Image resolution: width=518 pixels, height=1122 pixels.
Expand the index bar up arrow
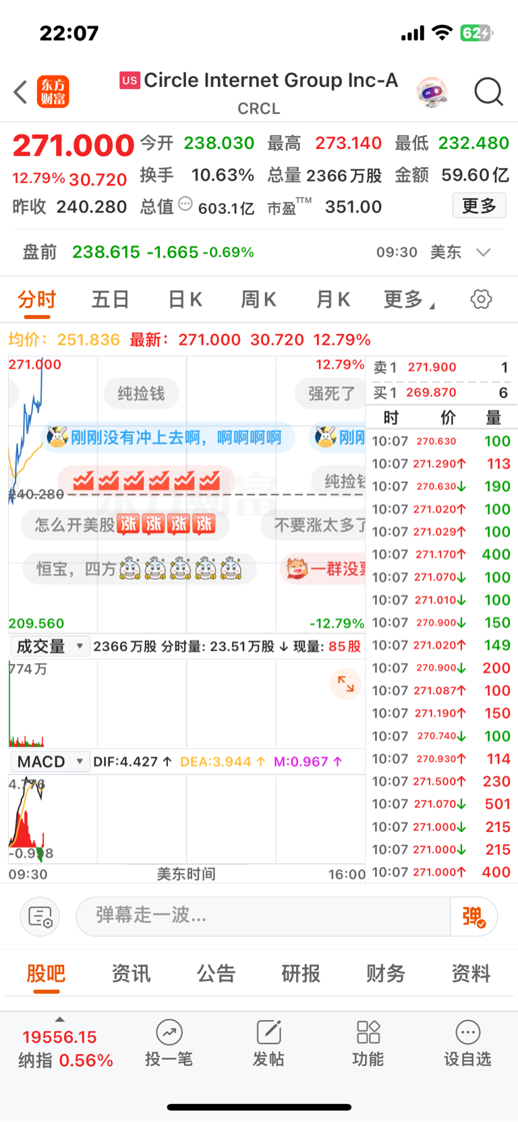click(x=59, y=1019)
